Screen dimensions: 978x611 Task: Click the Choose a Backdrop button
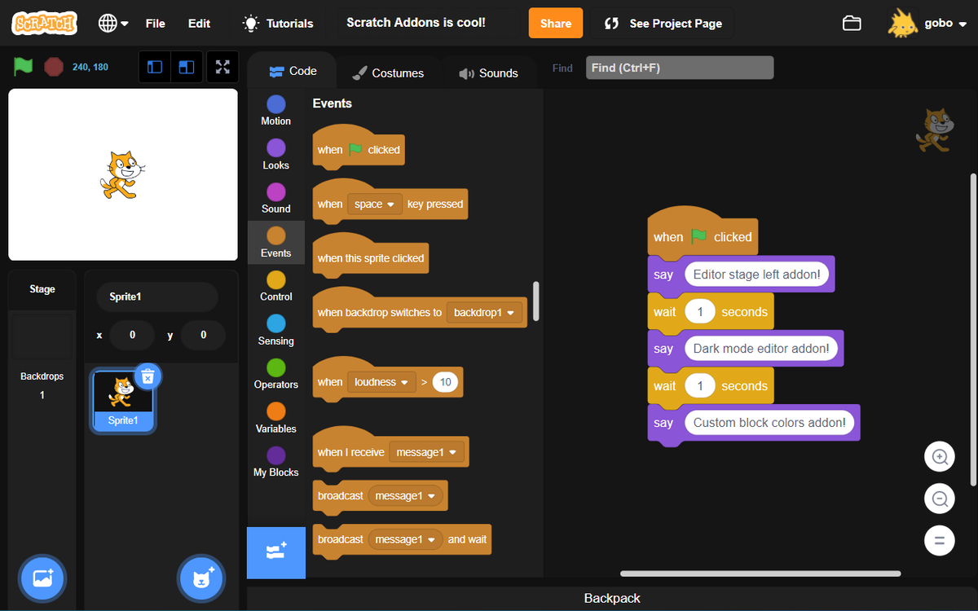(x=42, y=578)
